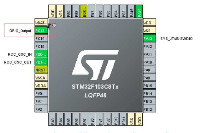Click the VBAT power pin

pos(41,22)
